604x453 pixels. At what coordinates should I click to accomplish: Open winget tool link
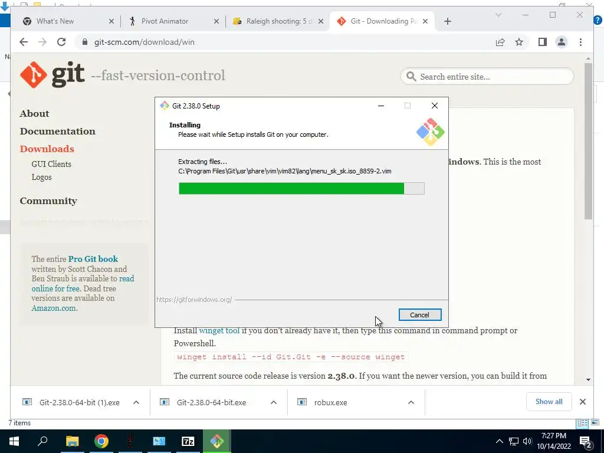coord(219,330)
